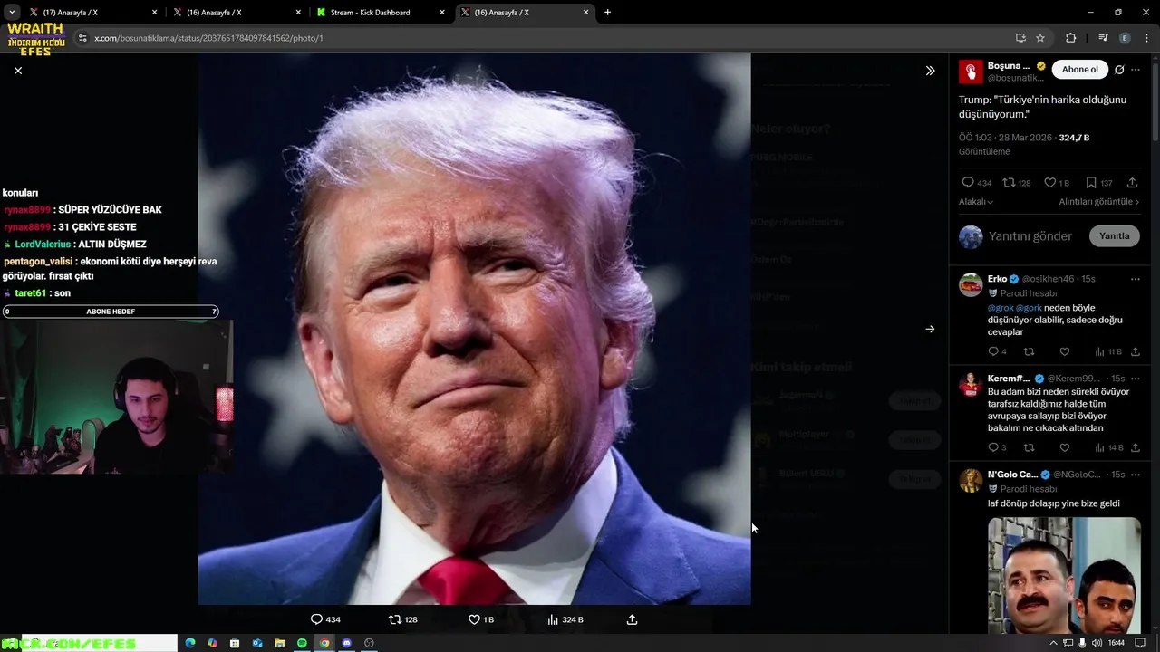This screenshot has width=1160, height=652.
Task: Close the Stream - Kick Dashboard tab
Action: [x=442, y=13]
